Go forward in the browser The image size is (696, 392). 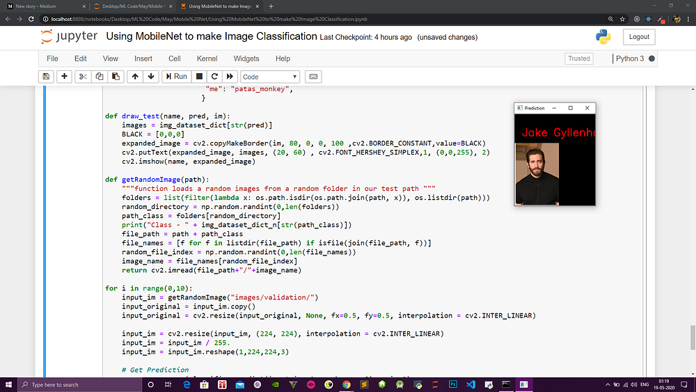[19, 19]
